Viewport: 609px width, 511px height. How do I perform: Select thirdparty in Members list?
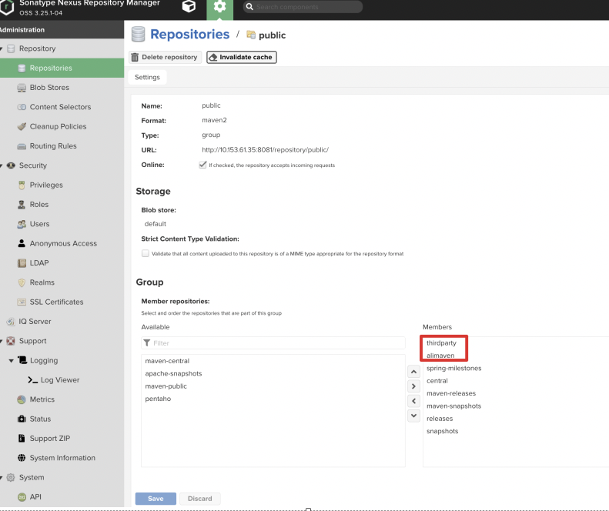pos(442,343)
